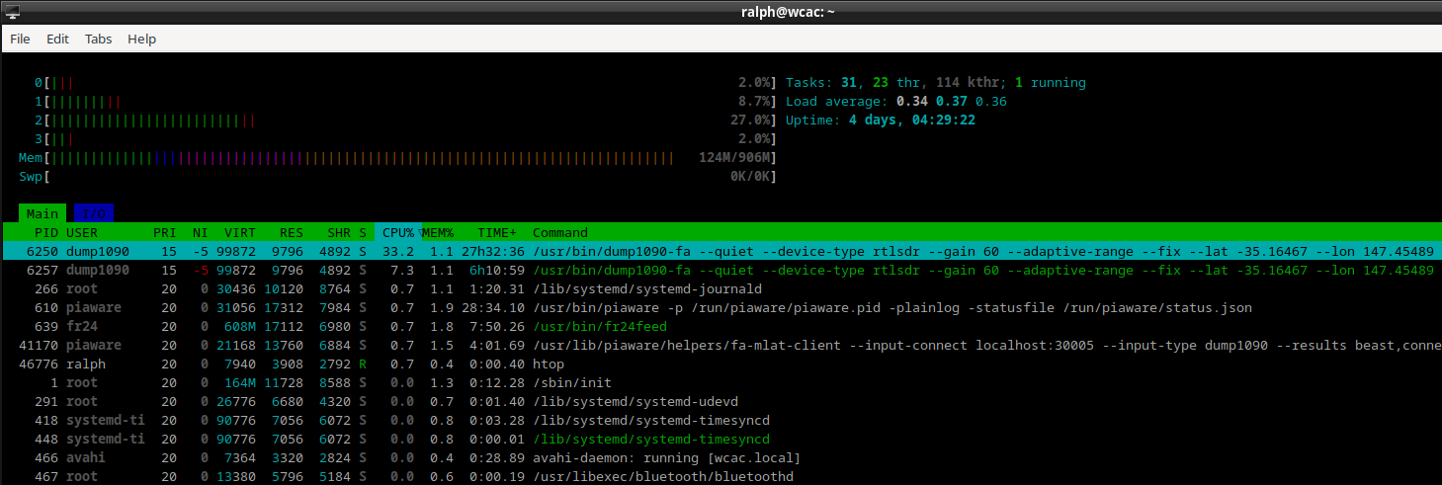
Task: Click the Command column header
Action: 560,233
